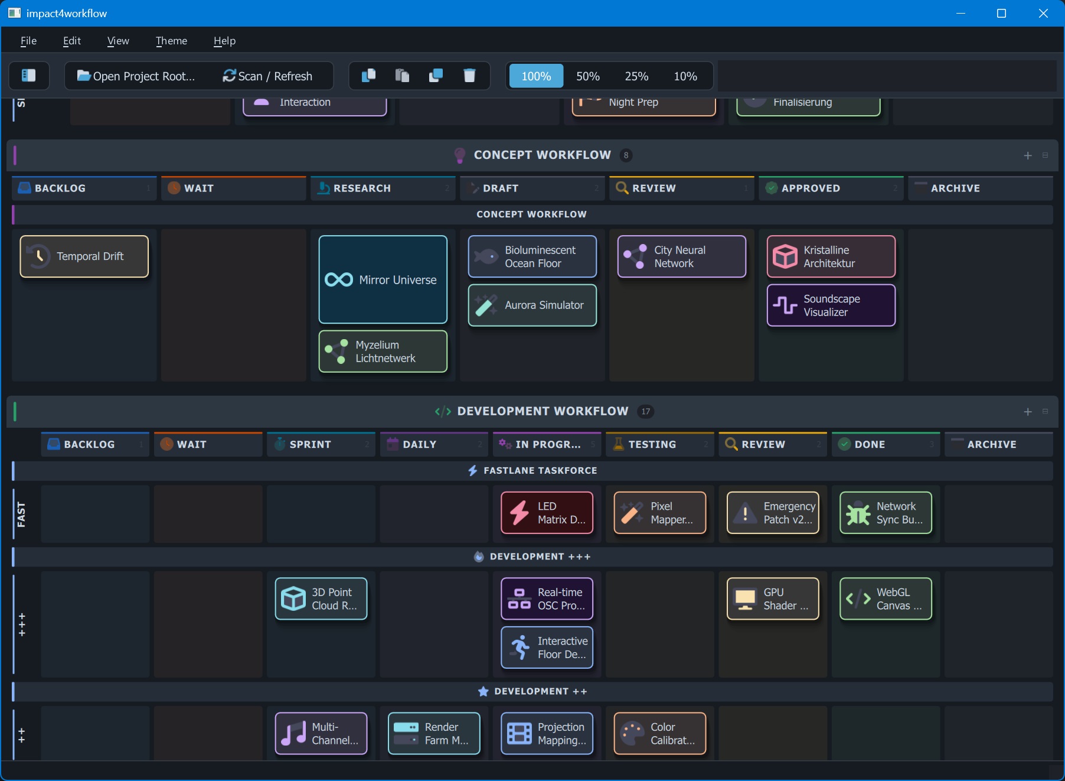Screen dimensions: 1065x781
Task: Click Open Project Root button
Action: (x=136, y=76)
